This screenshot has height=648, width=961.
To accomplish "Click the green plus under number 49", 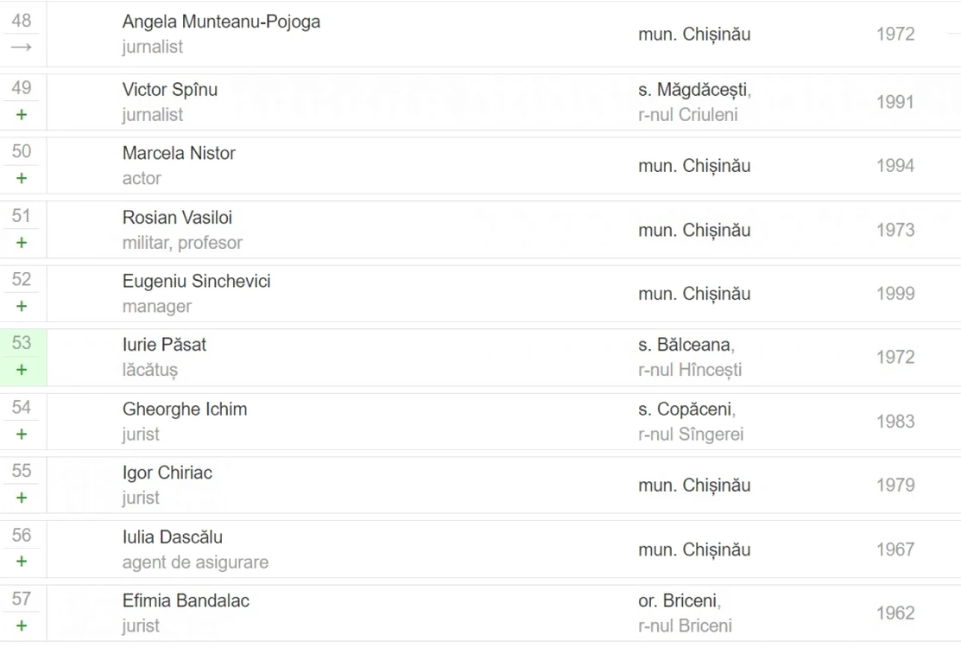I will pos(22,115).
